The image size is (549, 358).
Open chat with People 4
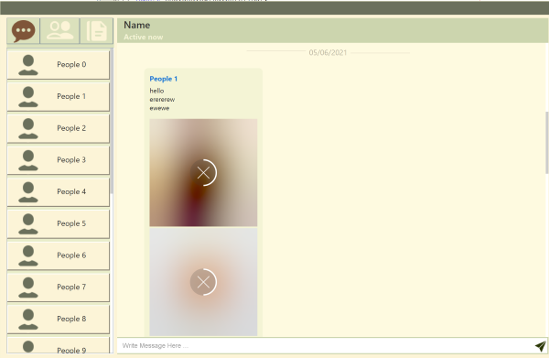(59, 192)
